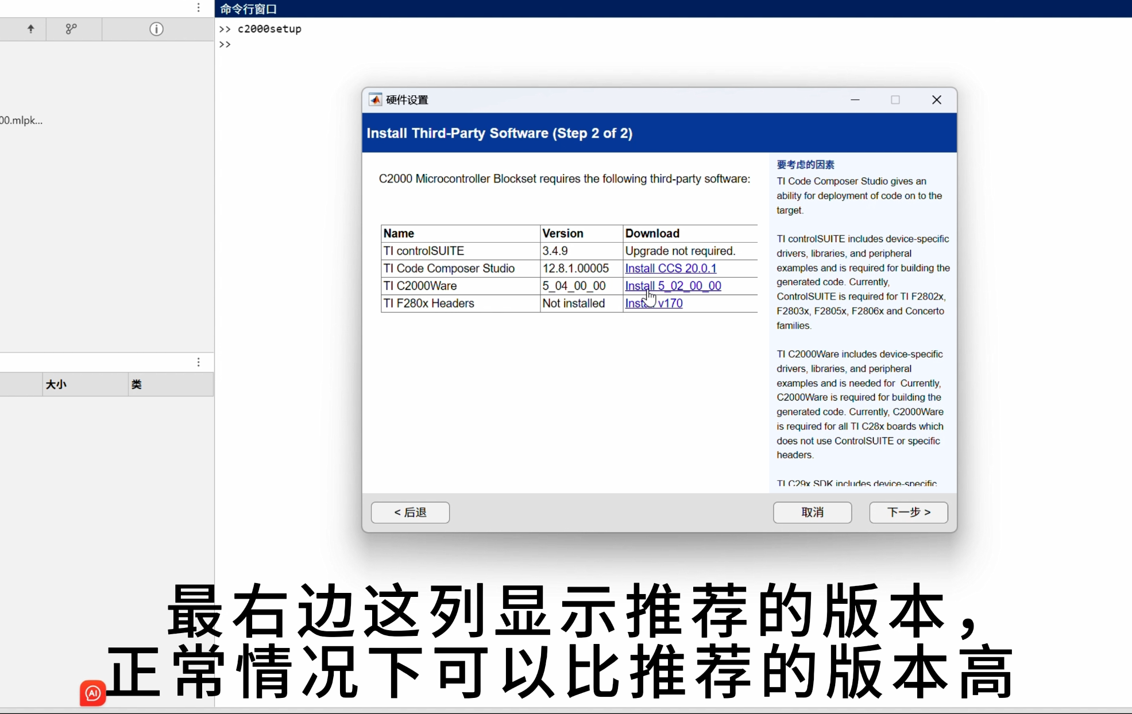Open the file panel three-dot menu
The width and height of the screenshot is (1132, 714).
click(199, 7)
